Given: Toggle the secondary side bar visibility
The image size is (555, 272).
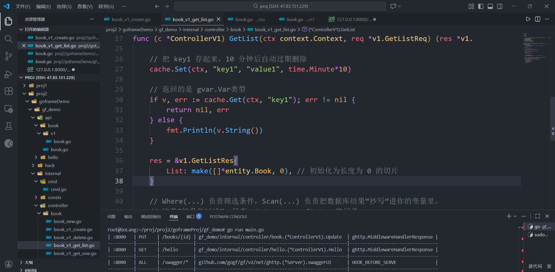Looking at the screenshot, I should point(500,6).
